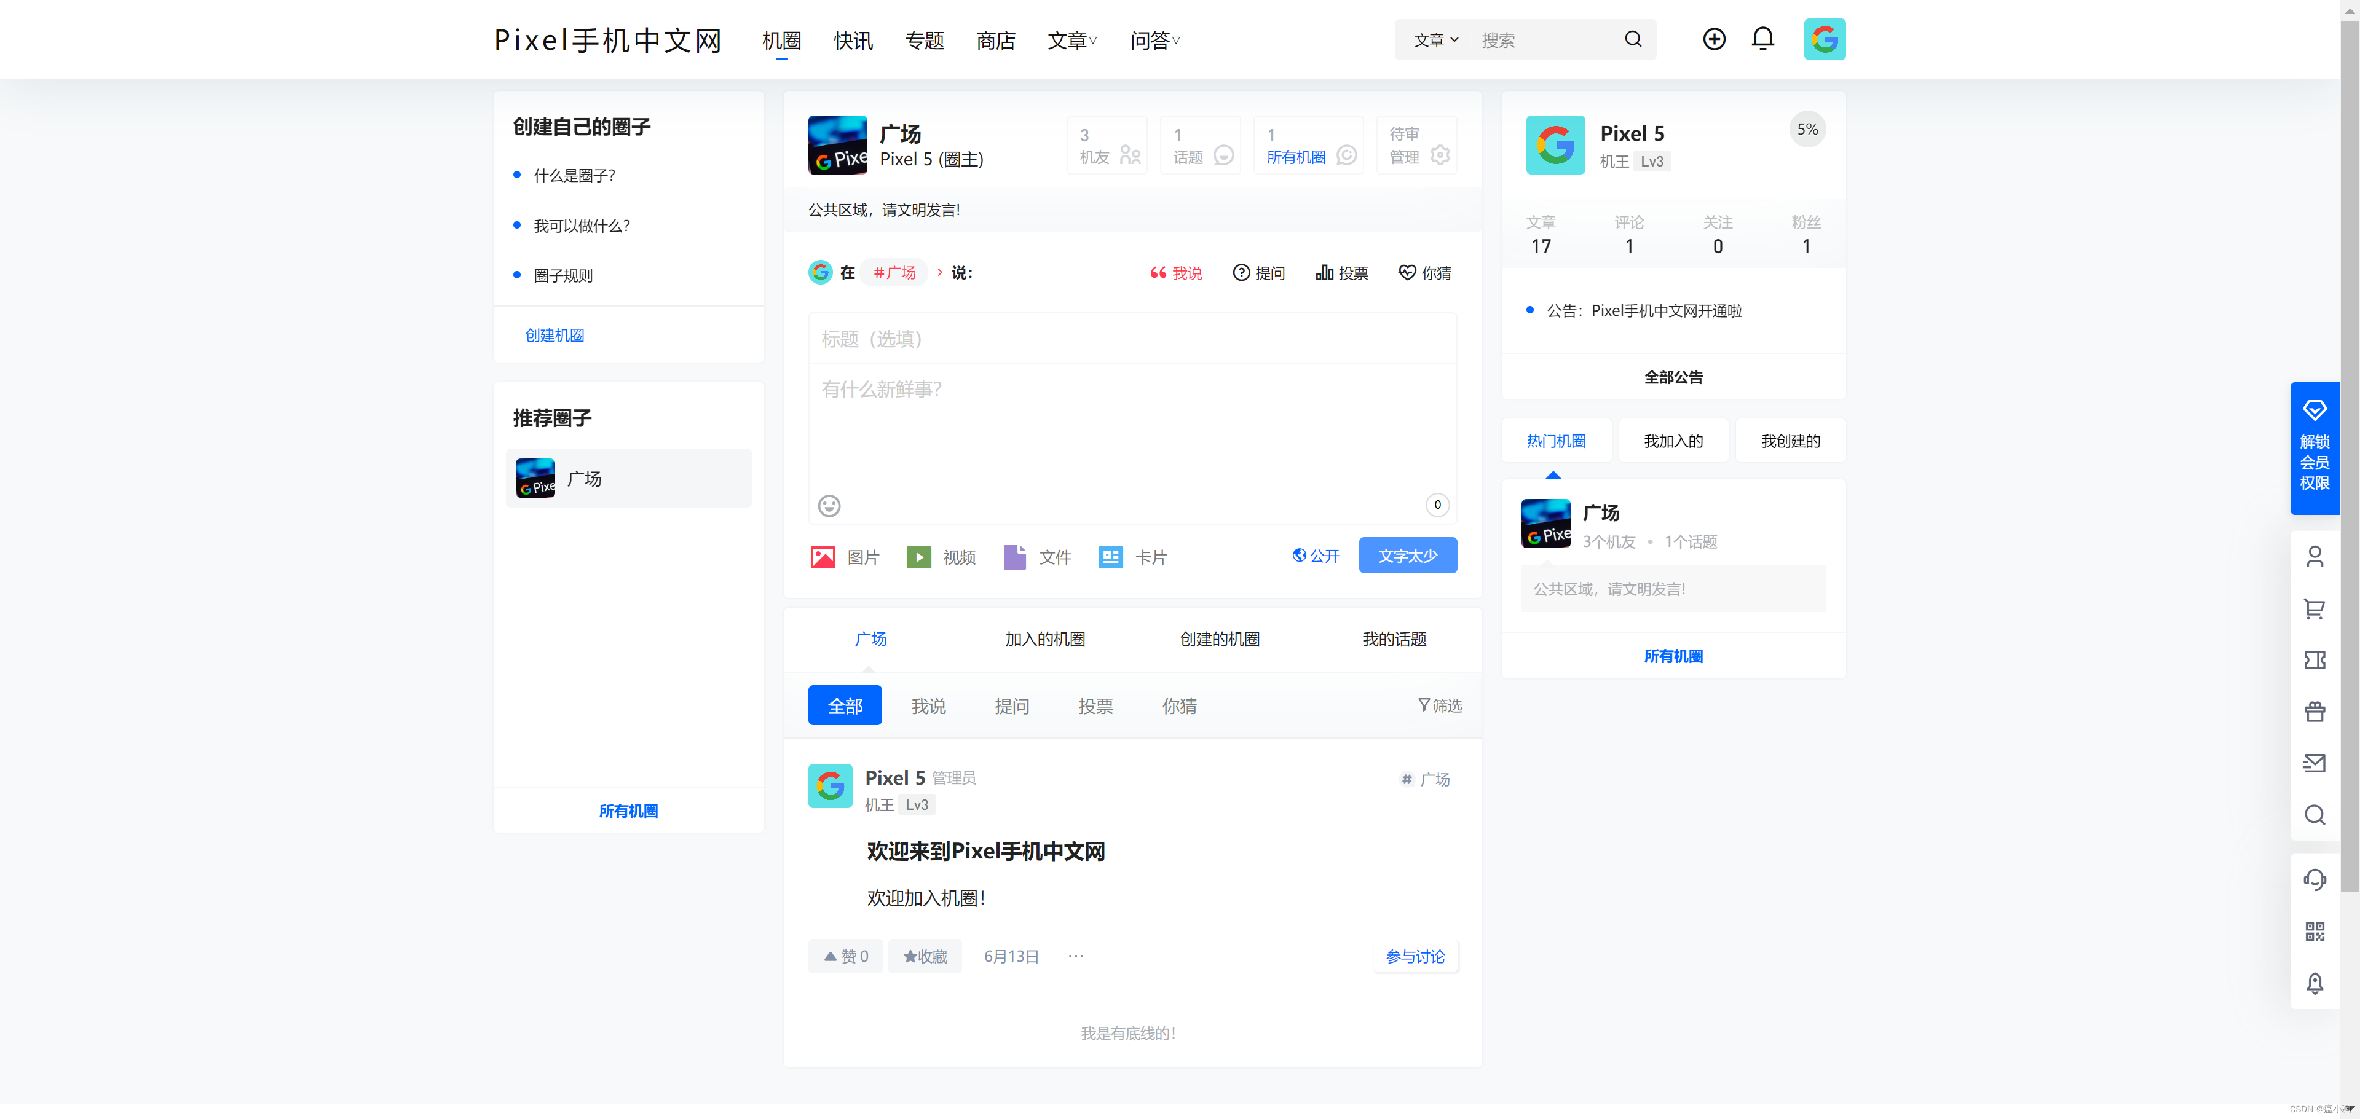
Task: Open the 机圈 nav item
Action: click(781, 41)
